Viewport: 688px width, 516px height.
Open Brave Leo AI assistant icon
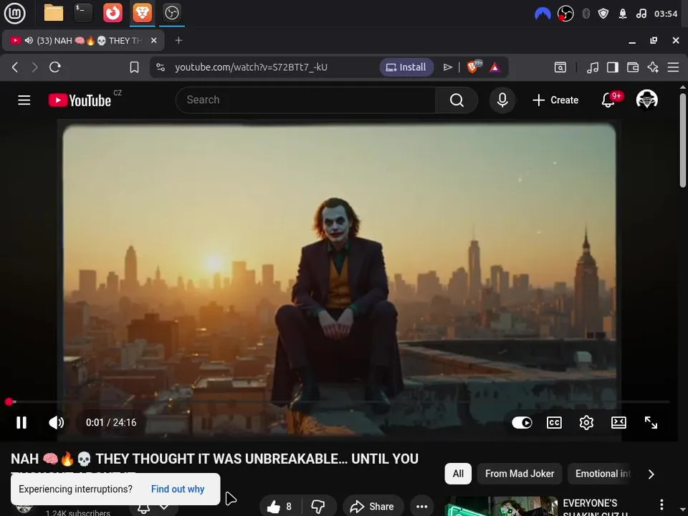tap(653, 67)
